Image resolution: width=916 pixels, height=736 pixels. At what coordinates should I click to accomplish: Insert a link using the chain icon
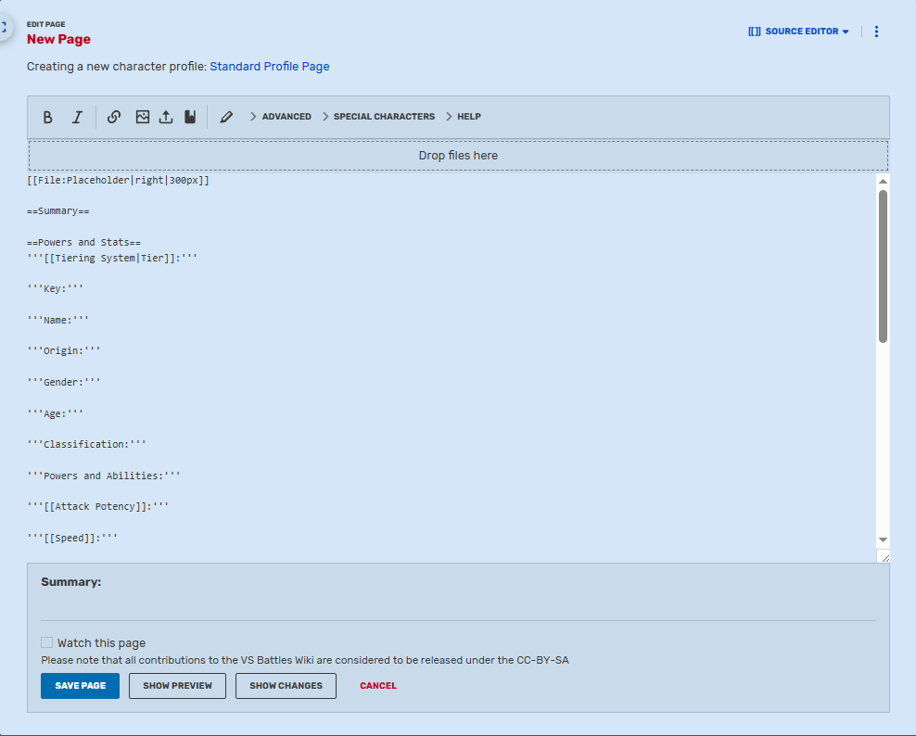[x=114, y=117]
